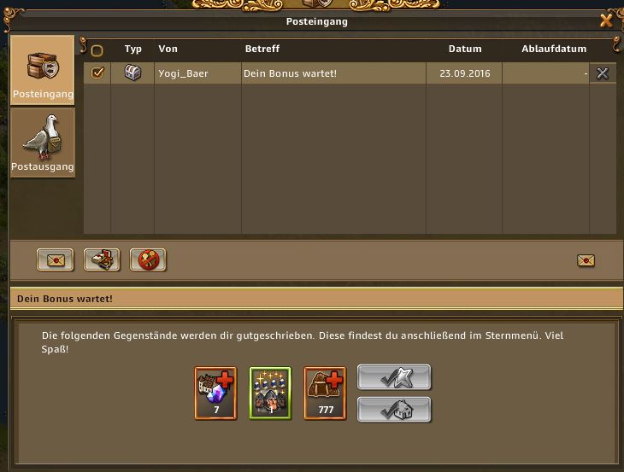The height and width of the screenshot is (472, 624).
Task: Sort messages by Betreff column
Action: (262, 49)
